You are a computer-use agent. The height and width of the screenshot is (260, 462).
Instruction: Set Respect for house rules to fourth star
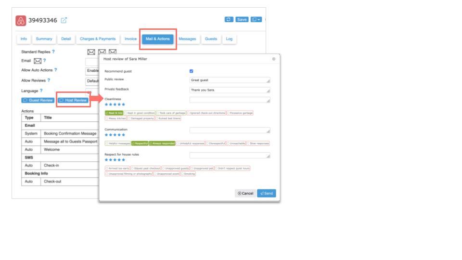coord(119,160)
